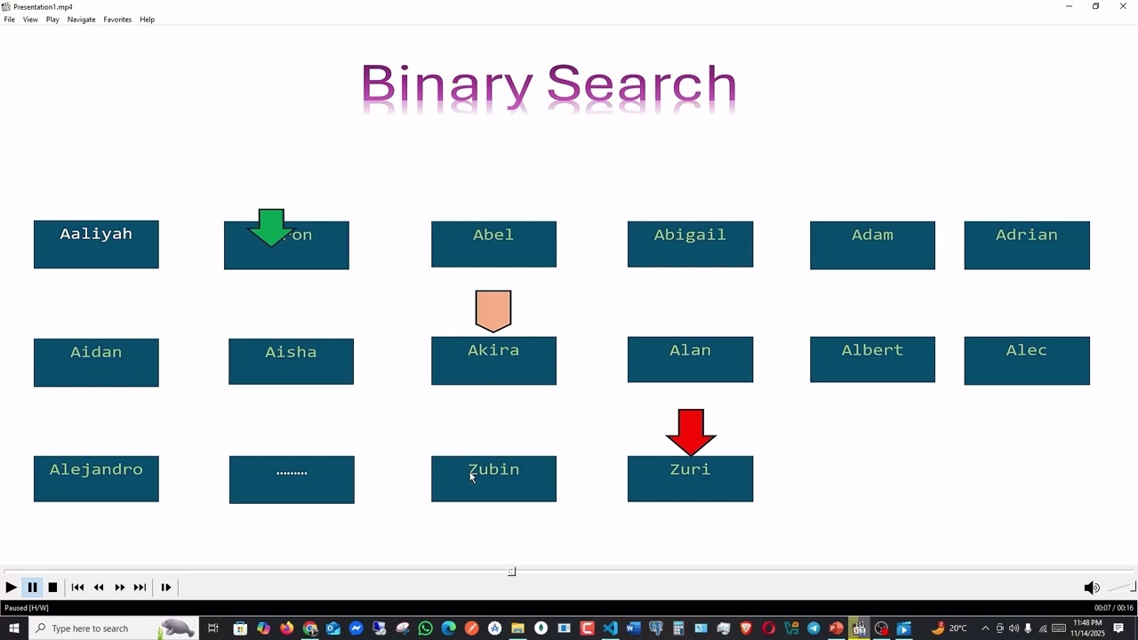This screenshot has height=640, width=1138.
Task: Open Visual Studio Code from the taskbar
Action: coord(610,628)
